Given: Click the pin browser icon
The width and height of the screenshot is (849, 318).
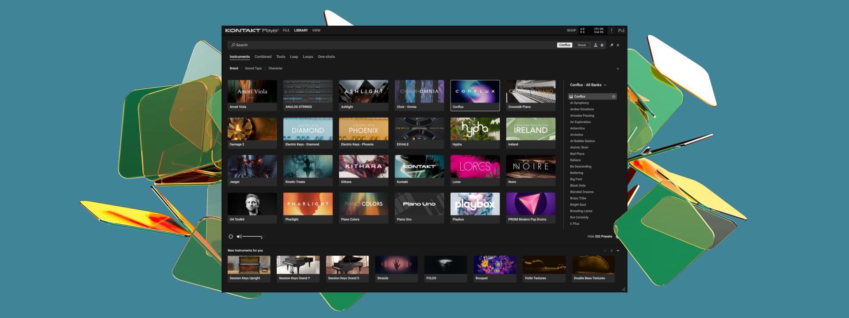Looking at the screenshot, I should [x=612, y=45].
